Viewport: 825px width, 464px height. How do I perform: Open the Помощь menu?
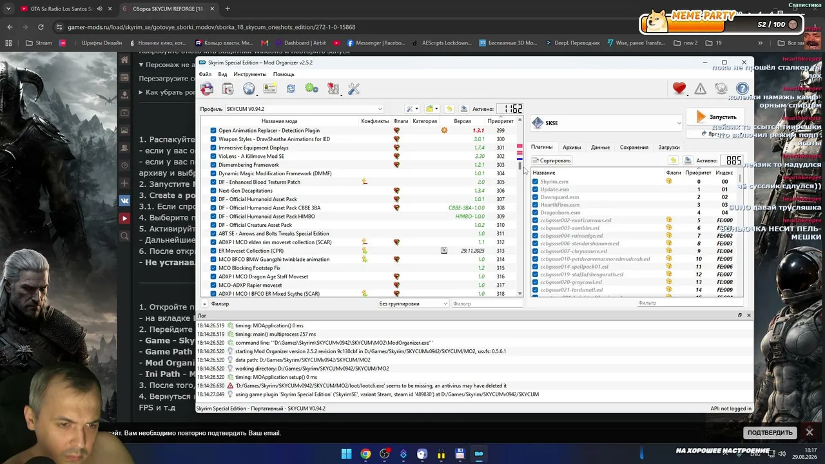pos(284,74)
